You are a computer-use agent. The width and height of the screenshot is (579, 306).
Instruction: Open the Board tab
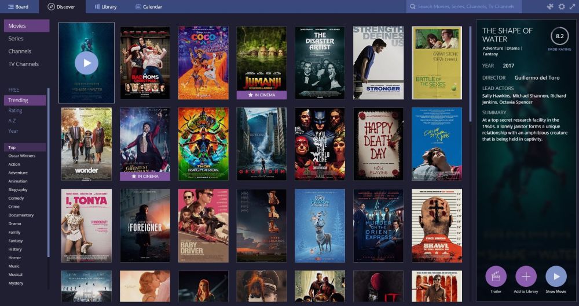tap(19, 6)
